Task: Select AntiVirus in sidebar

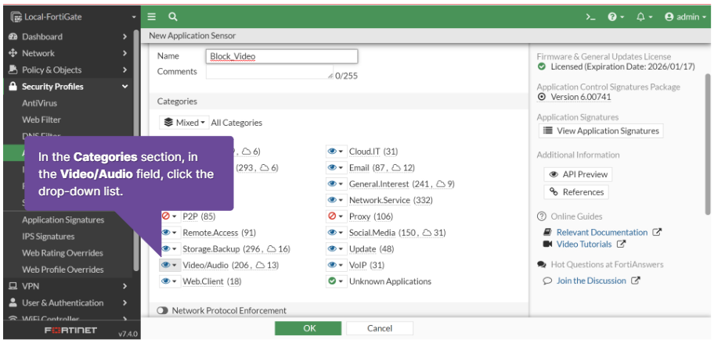Action: [40, 103]
